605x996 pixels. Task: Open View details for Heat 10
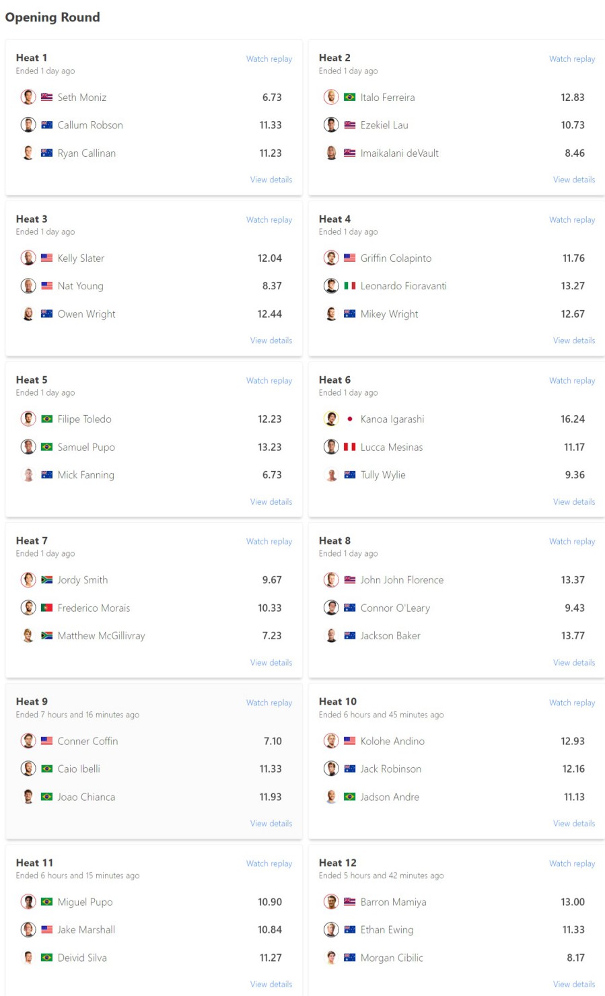pyautogui.click(x=574, y=824)
